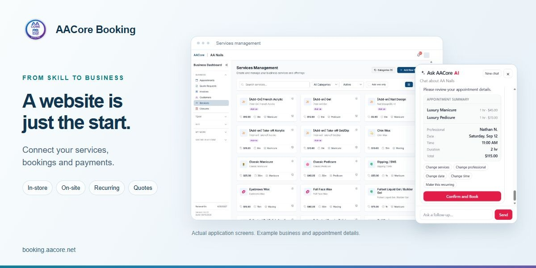Open the Active status dropdown
The width and height of the screenshot is (536, 268).
[x=352, y=84]
